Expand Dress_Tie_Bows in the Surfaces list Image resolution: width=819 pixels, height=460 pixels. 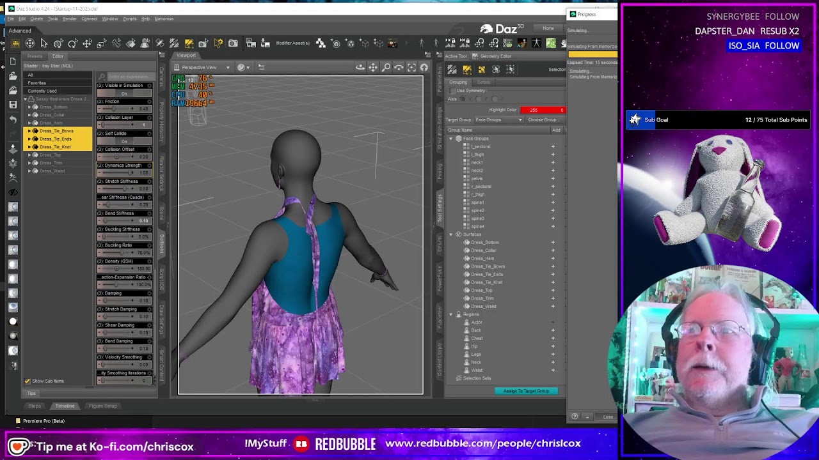pyautogui.click(x=29, y=131)
